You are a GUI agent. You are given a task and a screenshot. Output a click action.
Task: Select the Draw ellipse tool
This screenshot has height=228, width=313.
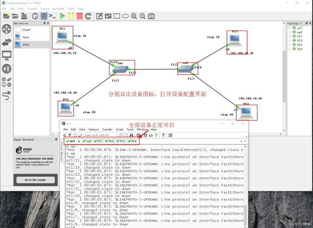[125, 16]
